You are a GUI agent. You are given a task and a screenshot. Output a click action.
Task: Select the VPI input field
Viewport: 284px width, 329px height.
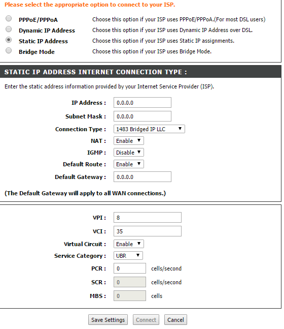point(148,218)
